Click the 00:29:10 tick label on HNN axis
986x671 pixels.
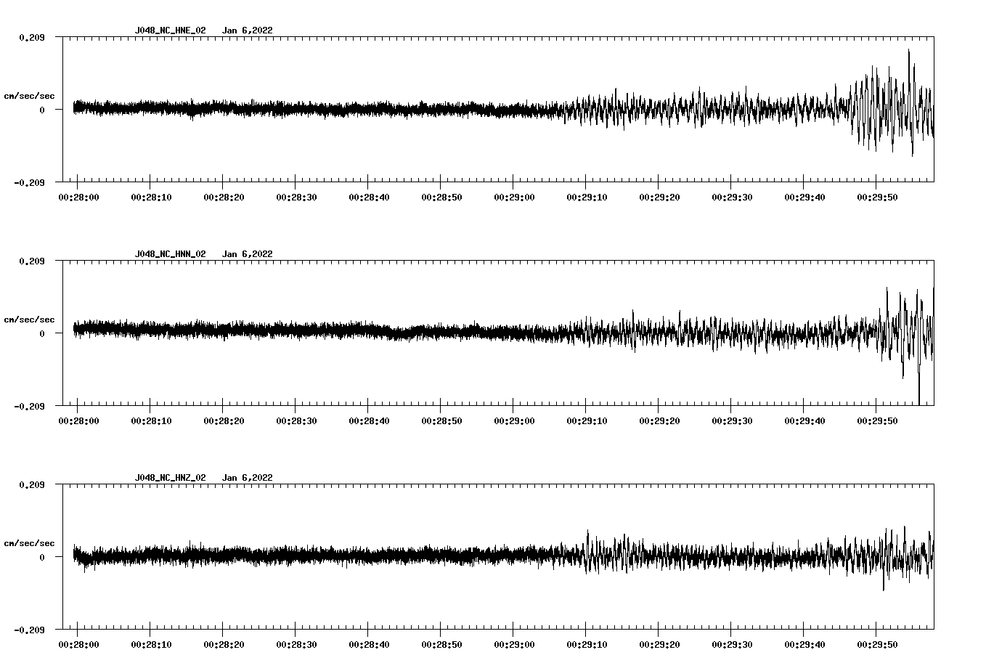587,420
